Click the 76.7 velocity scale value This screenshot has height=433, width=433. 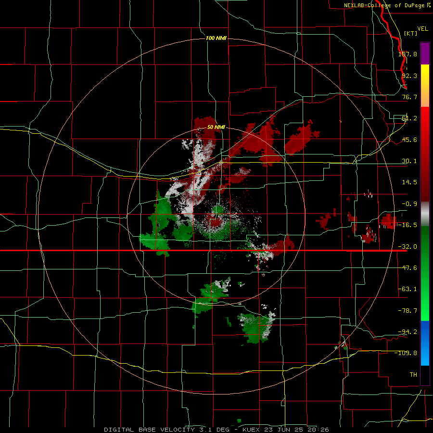pos(409,97)
